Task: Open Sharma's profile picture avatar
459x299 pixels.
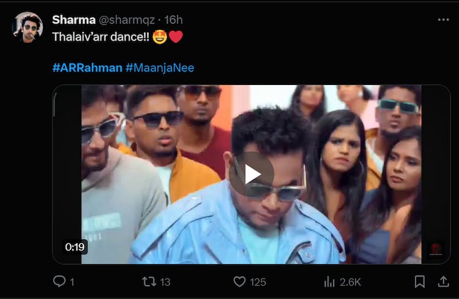Action: coord(28,28)
